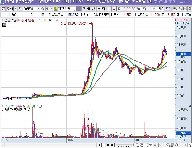Click the horizontal scrollbar left arrow
Image resolution: width=192 pixels, height=148 pixels.
click(3, 145)
